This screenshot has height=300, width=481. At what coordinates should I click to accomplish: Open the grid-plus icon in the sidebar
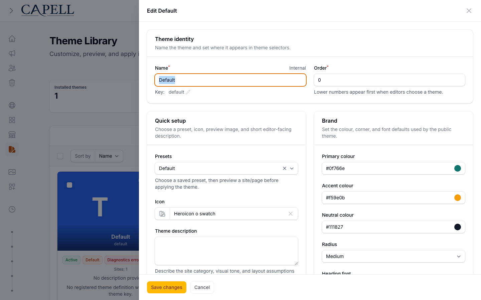coord(12,187)
